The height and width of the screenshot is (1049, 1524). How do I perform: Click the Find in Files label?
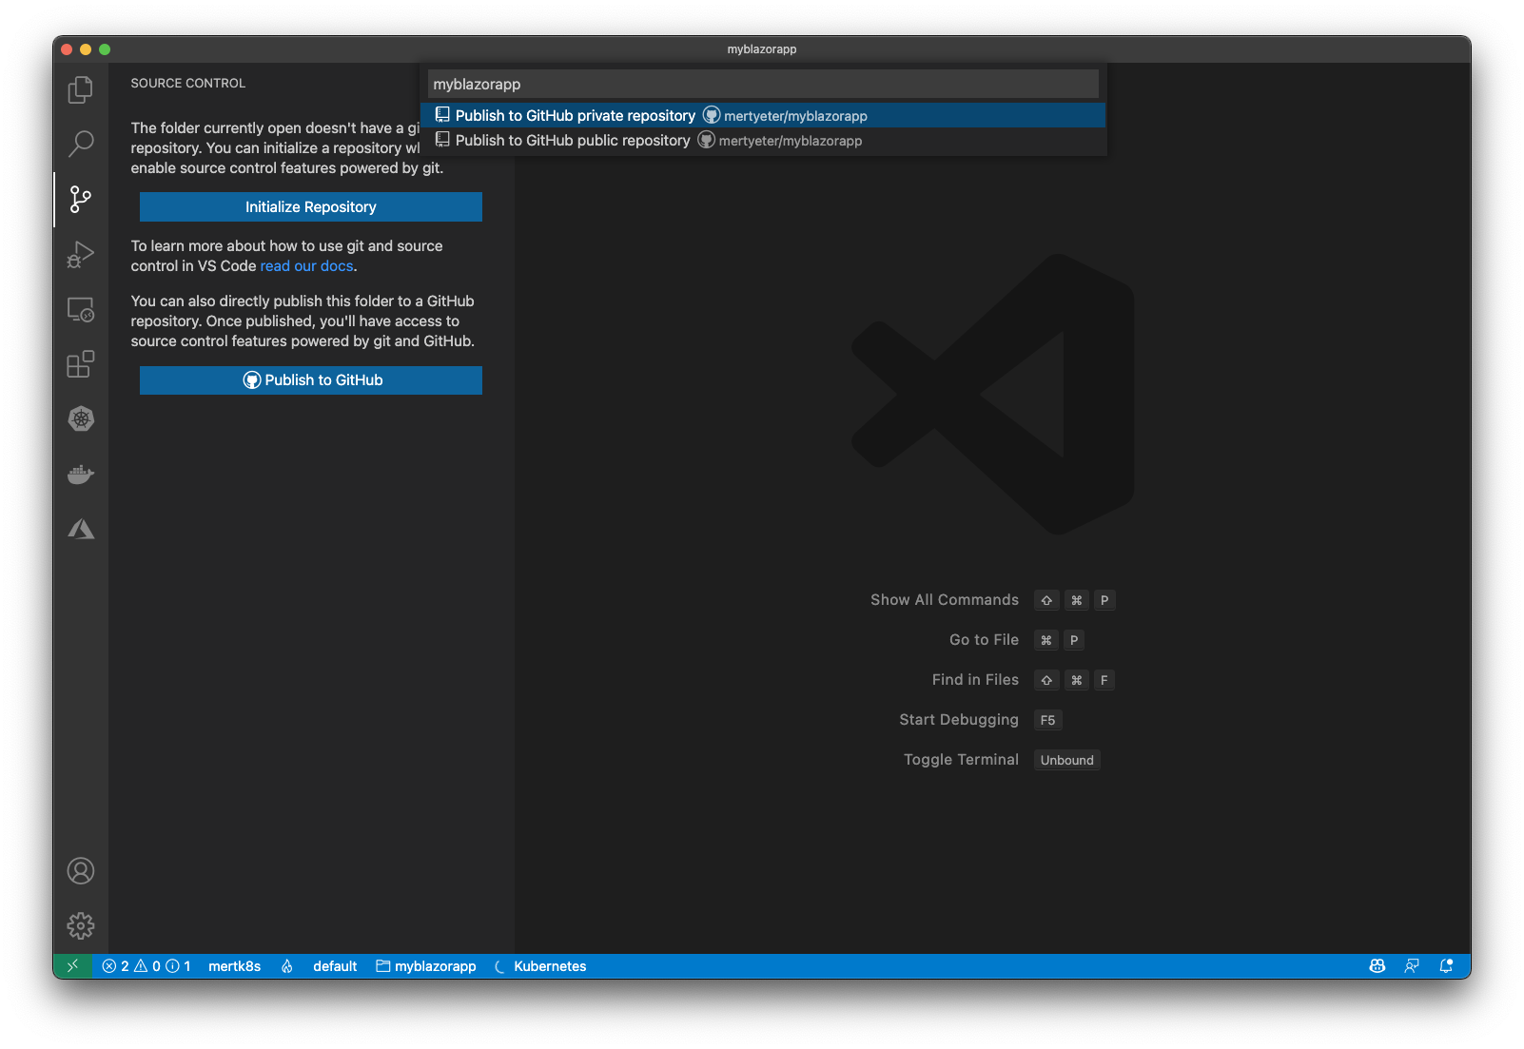(975, 680)
